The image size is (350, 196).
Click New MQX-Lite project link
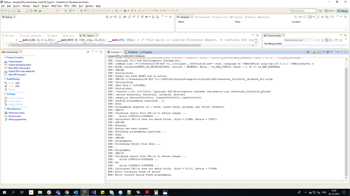pyautogui.click(x=19, y=68)
